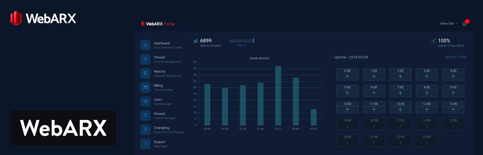Click the 'view last 7 days' link
Image resolution: width=483 pixels, height=155 pixels.
click(x=455, y=57)
